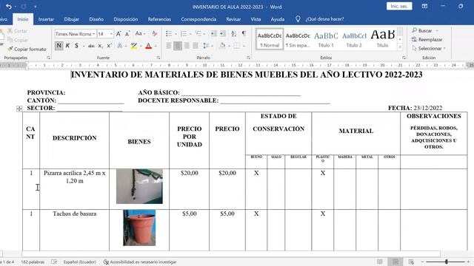Click Español (Ecuador) language in status bar
The image size is (474, 266).
tap(80, 262)
